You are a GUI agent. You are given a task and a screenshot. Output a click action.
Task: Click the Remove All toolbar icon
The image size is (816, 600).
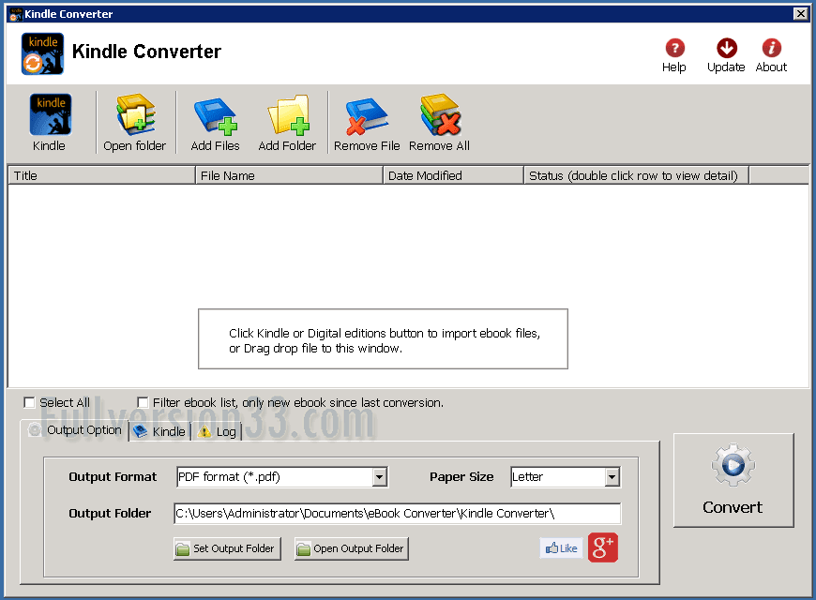point(438,115)
